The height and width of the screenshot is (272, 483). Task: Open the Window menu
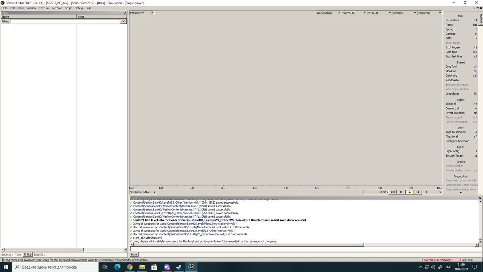point(31,8)
